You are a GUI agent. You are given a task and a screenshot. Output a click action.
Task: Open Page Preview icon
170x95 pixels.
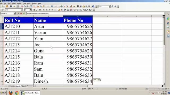(28, 6)
